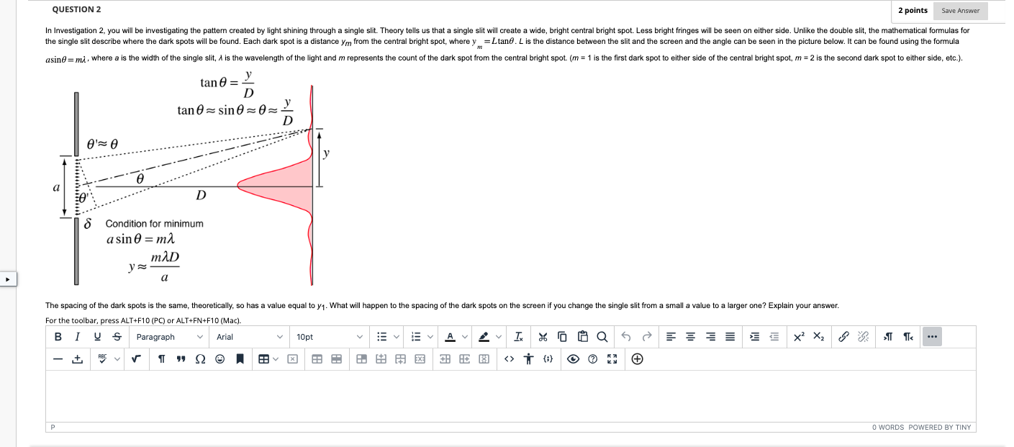This screenshot has height=447, width=1014.
Task: Insert a special character using the Omega icon
Action: pos(199,358)
